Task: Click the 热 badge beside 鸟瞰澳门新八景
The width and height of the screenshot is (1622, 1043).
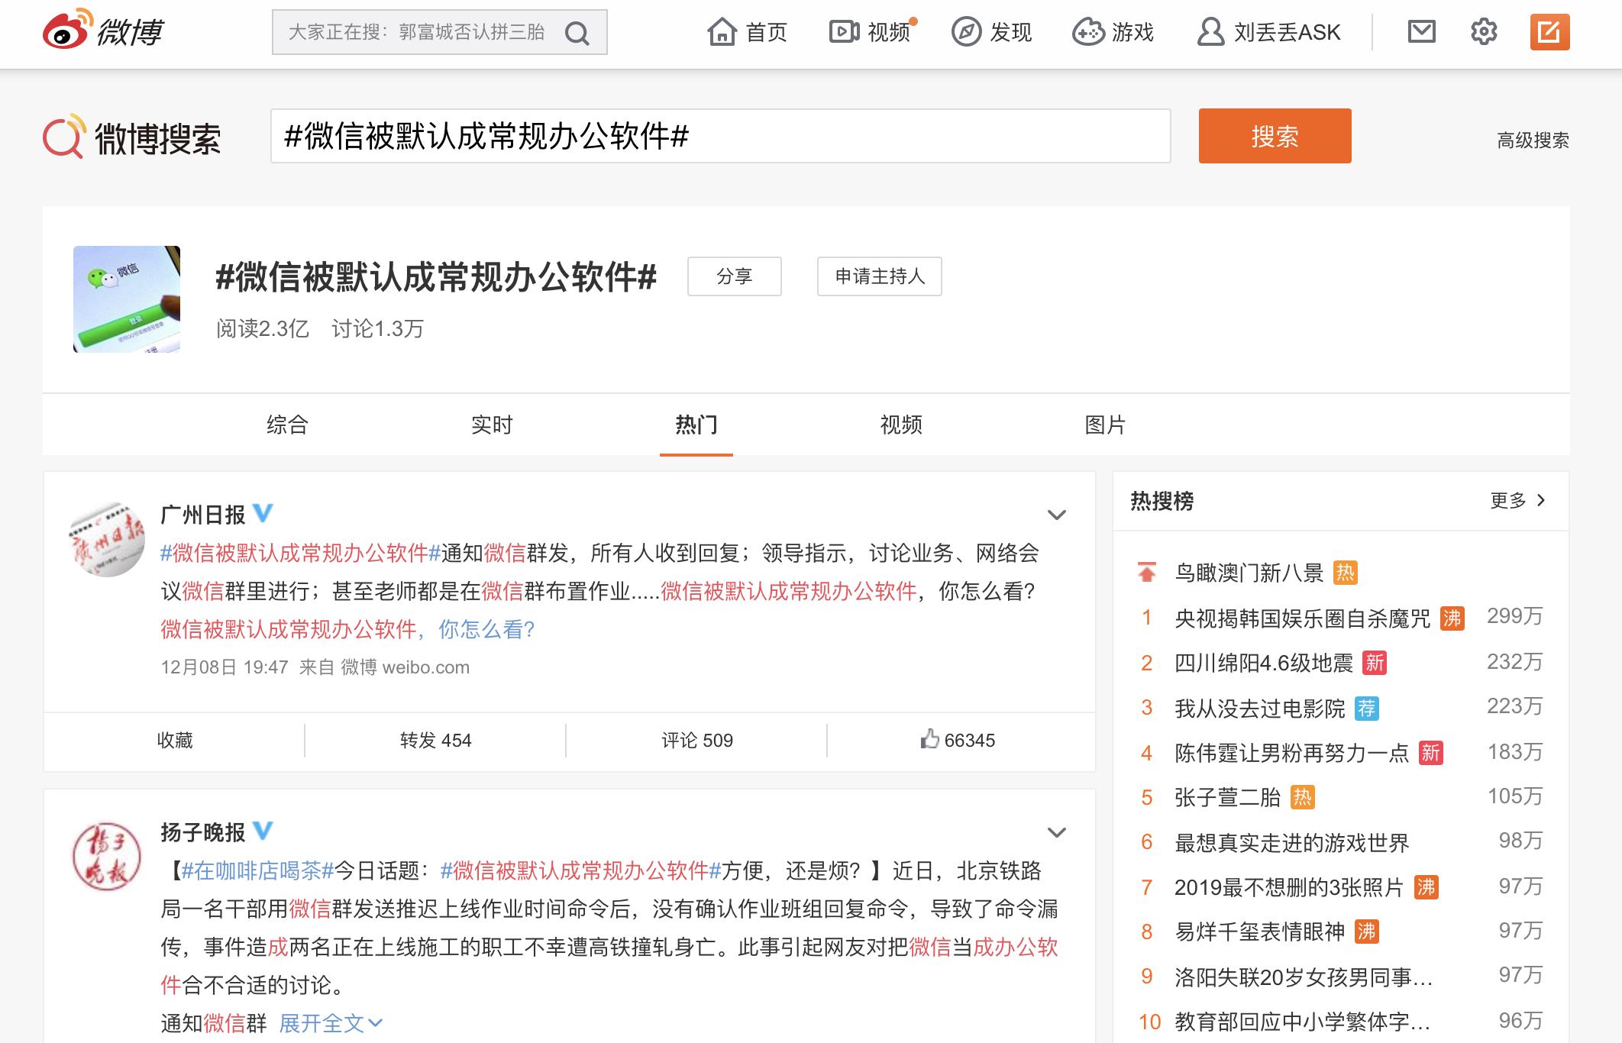Action: click(1345, 573)
